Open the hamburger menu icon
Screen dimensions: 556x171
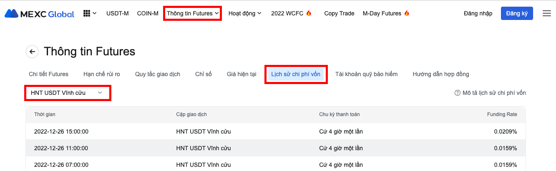click(546, 13)
